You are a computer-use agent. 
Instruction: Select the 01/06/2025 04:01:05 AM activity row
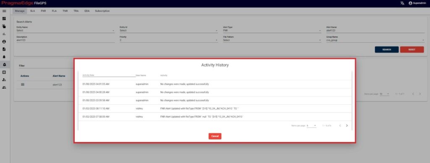[215, 84]
